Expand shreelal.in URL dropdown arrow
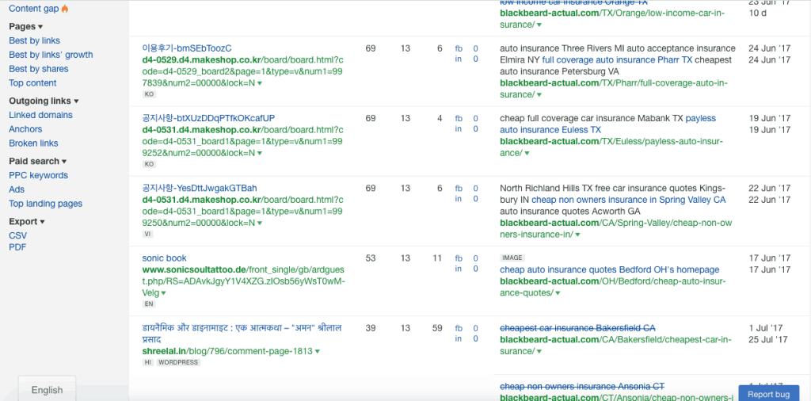This screenshot has height=401, width=811. pos(317,351)
